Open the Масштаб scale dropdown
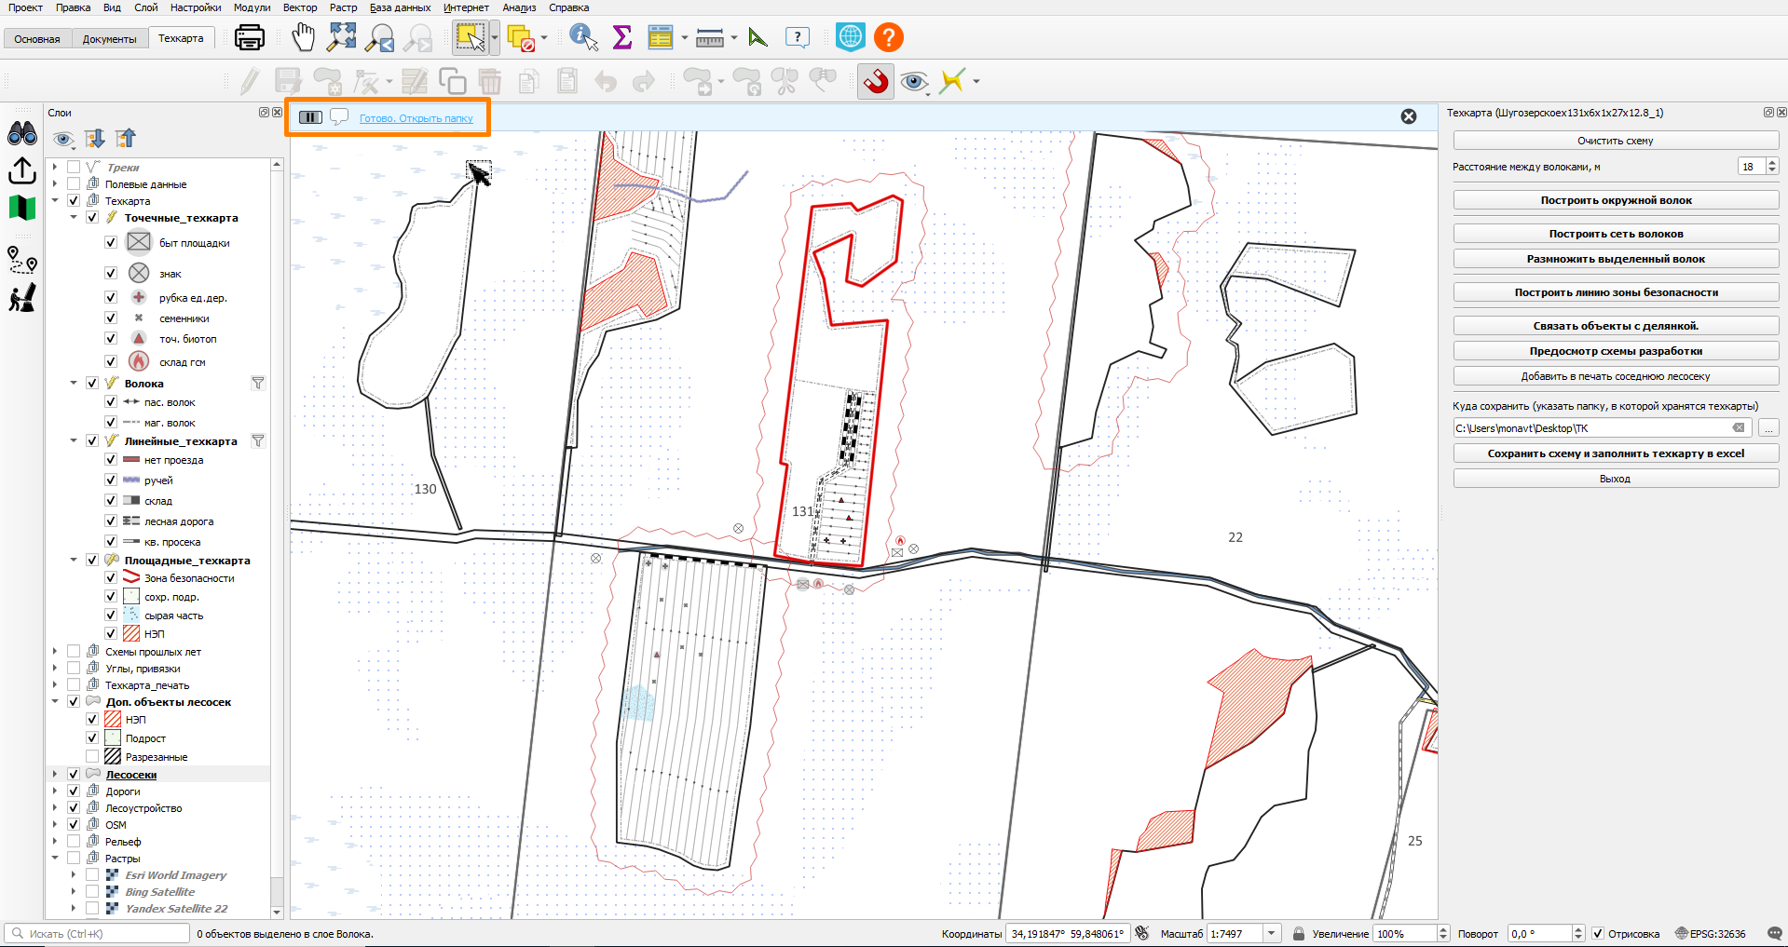The height and width of the screenshot is (947, 1788). 1272,934
